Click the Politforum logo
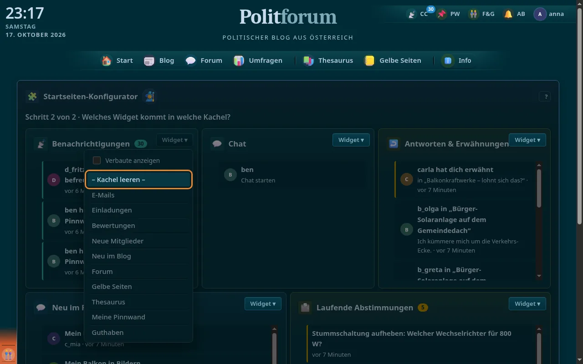Screen dimensions: 583x364 (288, 17)
